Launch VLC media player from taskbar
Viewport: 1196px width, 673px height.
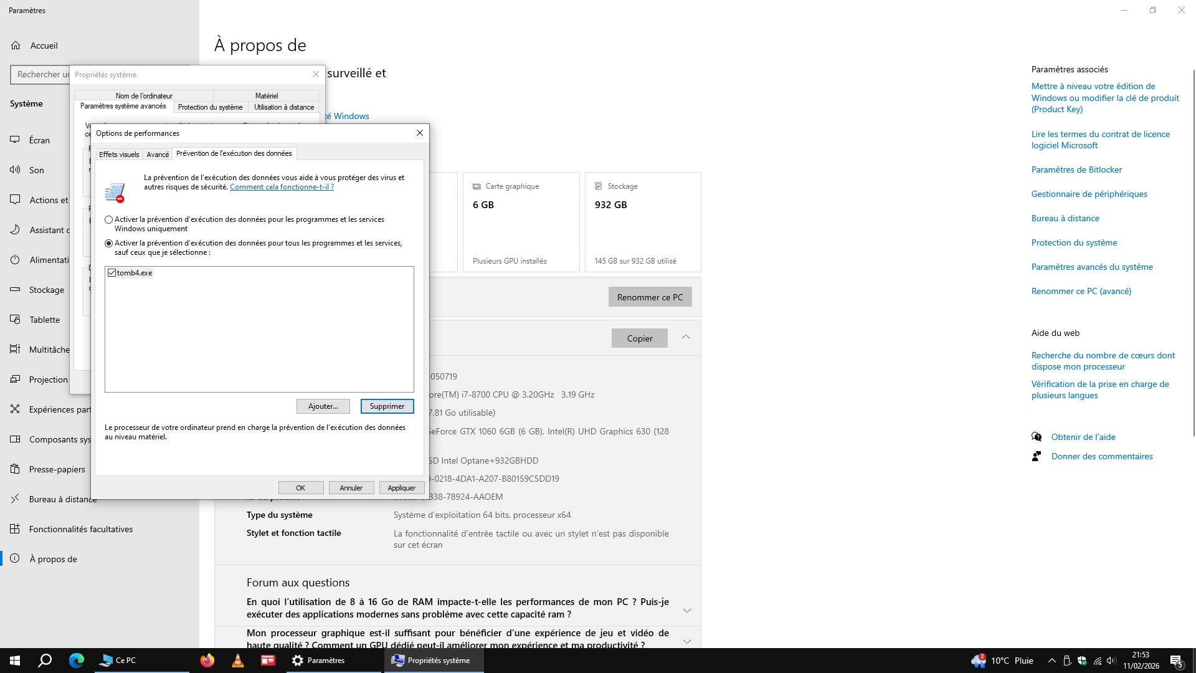pyautogui.click(x=238, y=661)
